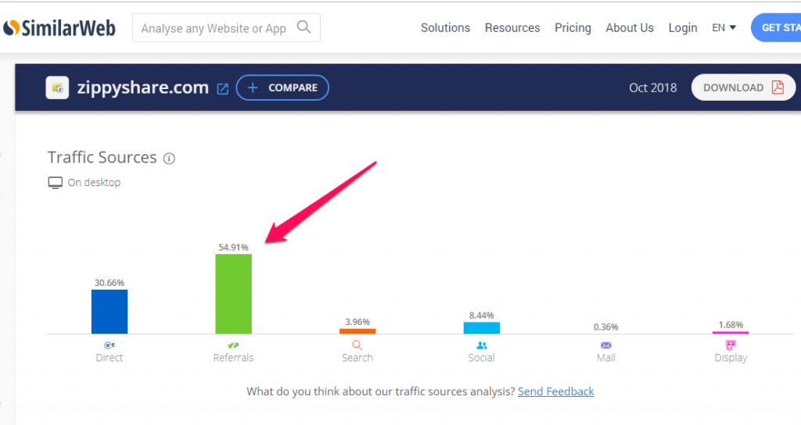Click the 0.36% value label
The image size is (801, 425).
coord(606,327)
